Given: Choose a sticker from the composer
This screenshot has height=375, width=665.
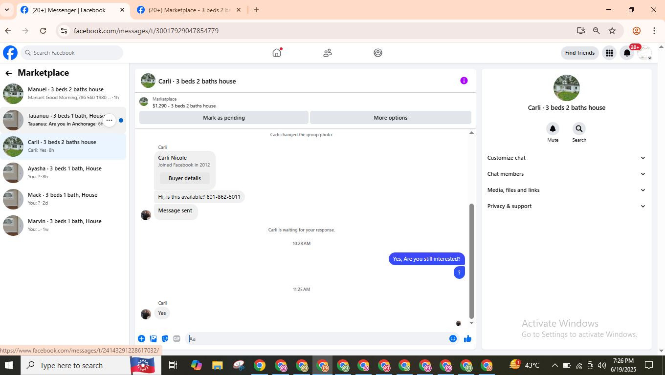Looking at the screenshot, I should [x=165, y=338].
